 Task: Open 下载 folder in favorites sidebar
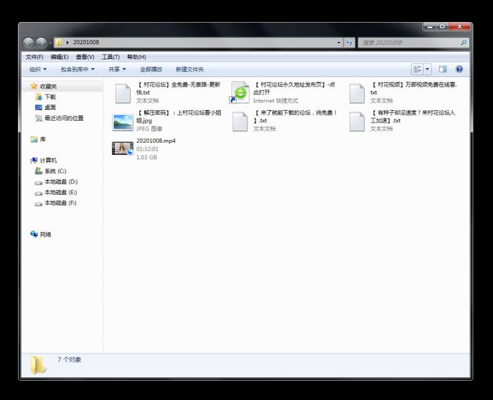pos(50,97)
